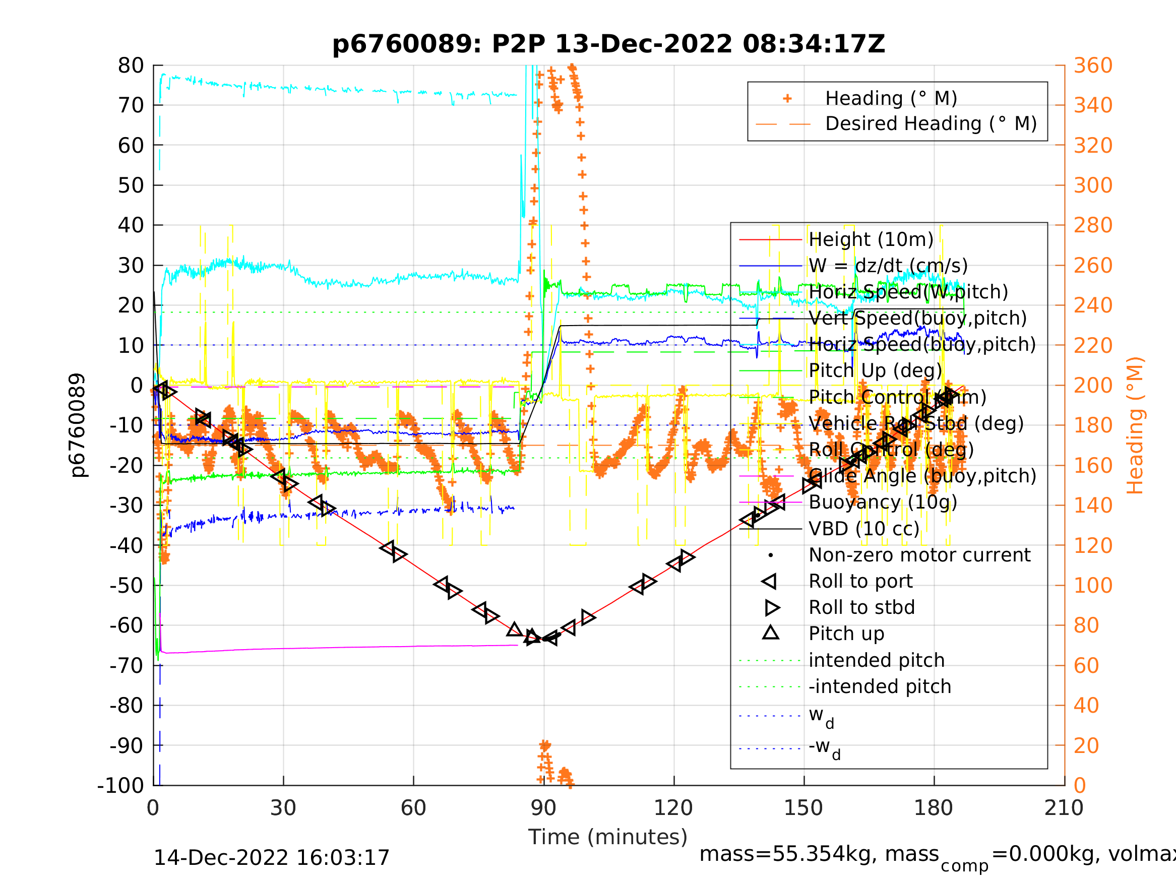Click the timestamp '14-Dec-2022 16:03:17'
This screenshot has height=882, width=1176.
272,858
